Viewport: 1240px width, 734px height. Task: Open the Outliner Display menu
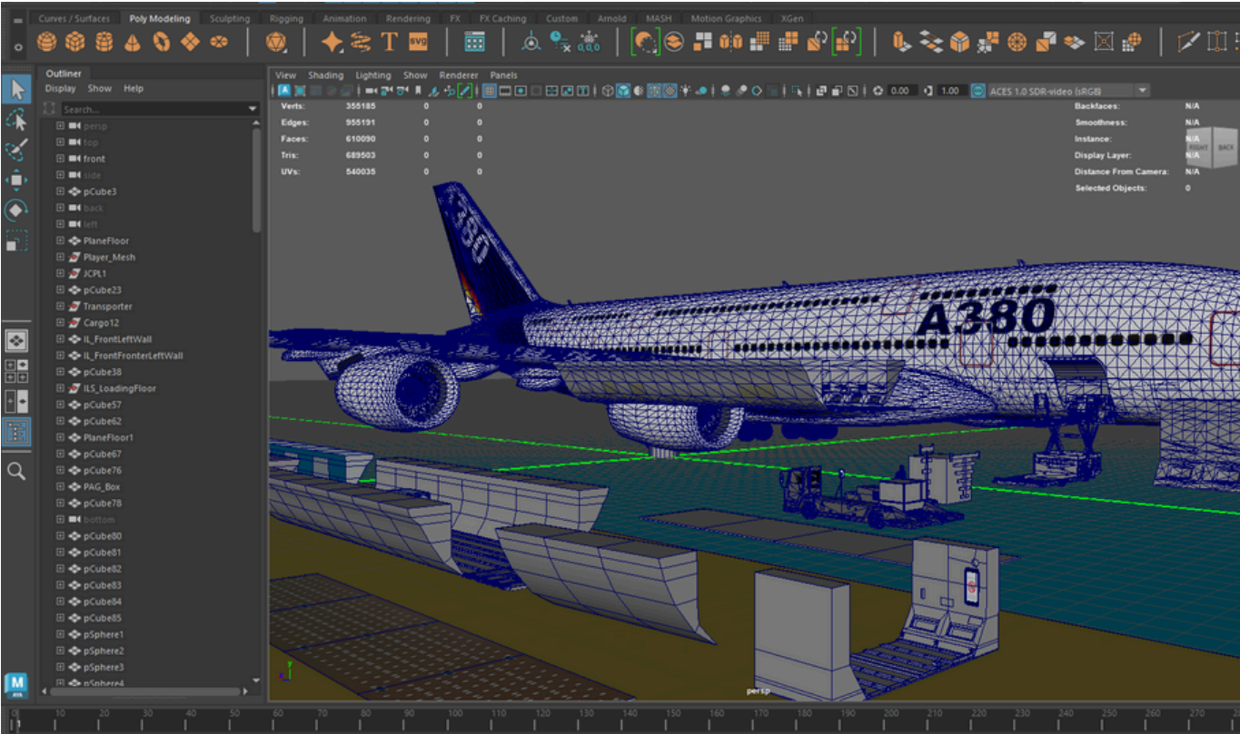tap(61, 89)
